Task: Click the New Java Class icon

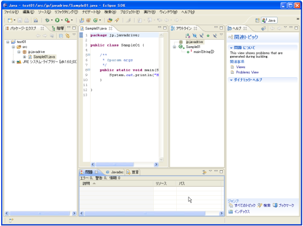Action: pyautogui.click(x=95, y=20)
